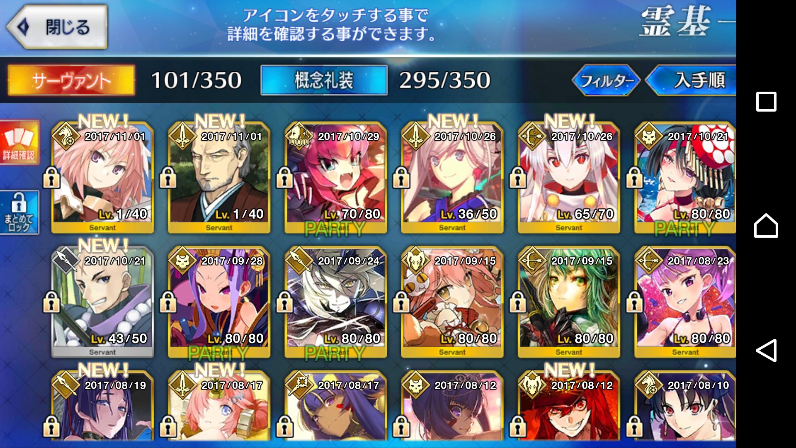796x448 pixels.
Task: Tap the Android back triangle icon
Action: click(x=766, y=351)
